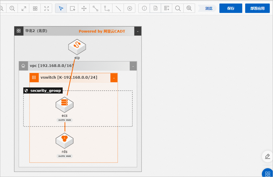273x177 pixels.
Task: Collapse the vswitch K-192.168.0.0/24 container
Action: click(114, 78)
